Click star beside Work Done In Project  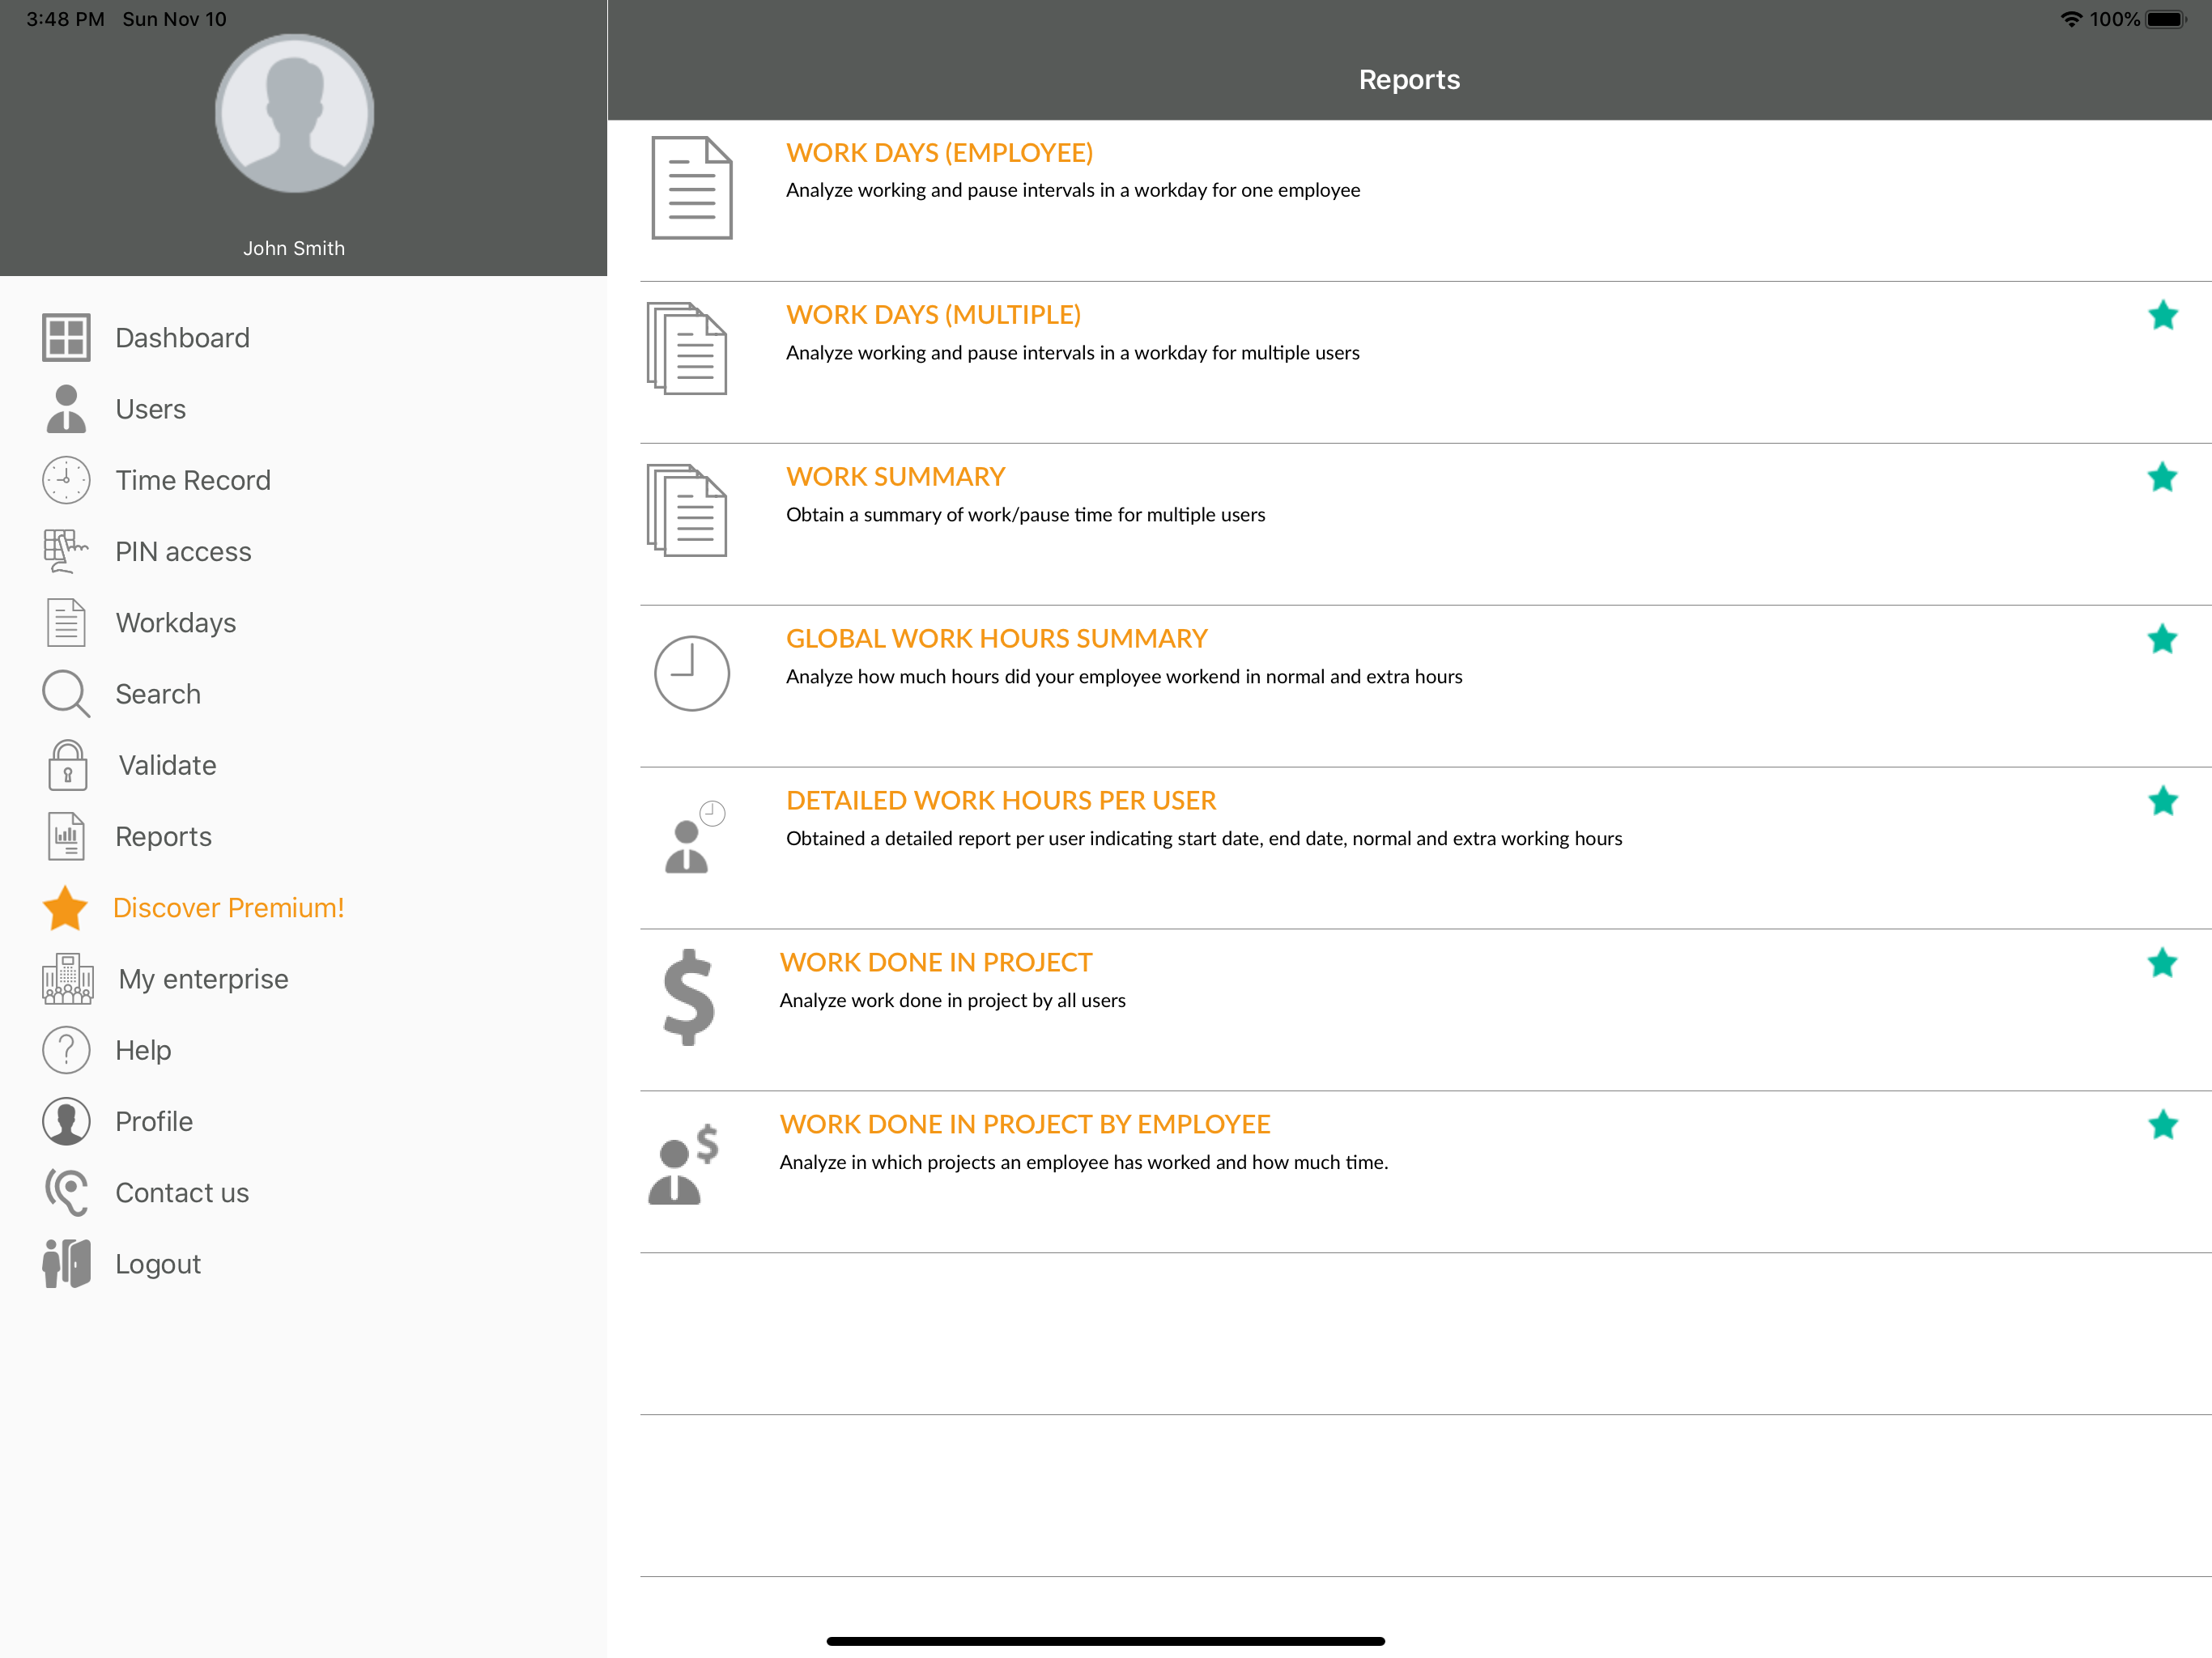(2162, 963)
